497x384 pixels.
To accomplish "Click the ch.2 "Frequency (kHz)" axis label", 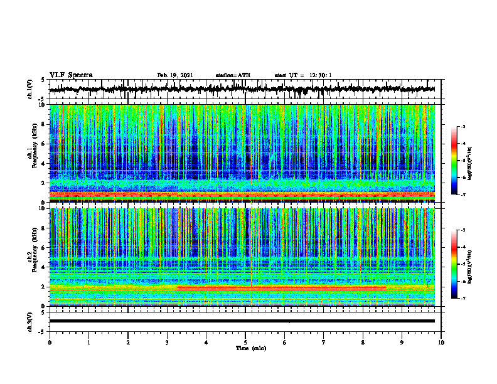I will (x=35, y=250).
